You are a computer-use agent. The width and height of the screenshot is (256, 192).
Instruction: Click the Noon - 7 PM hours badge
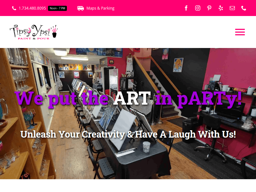point(57,8)
